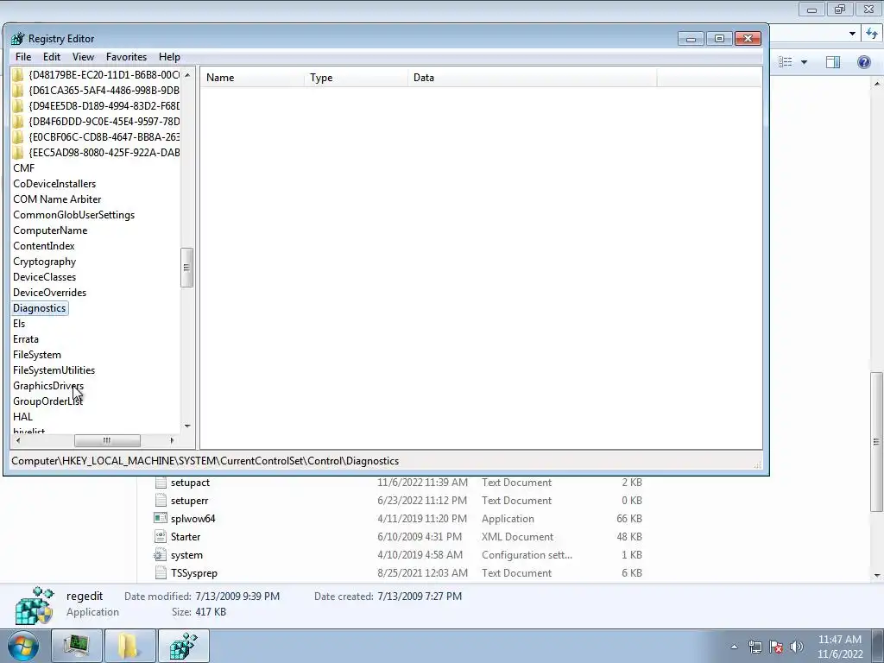This screenshot has height=663, width=884.
Task: Open the volume speaker tray icon
Action: pyautogui.click(x=797, y=647)
